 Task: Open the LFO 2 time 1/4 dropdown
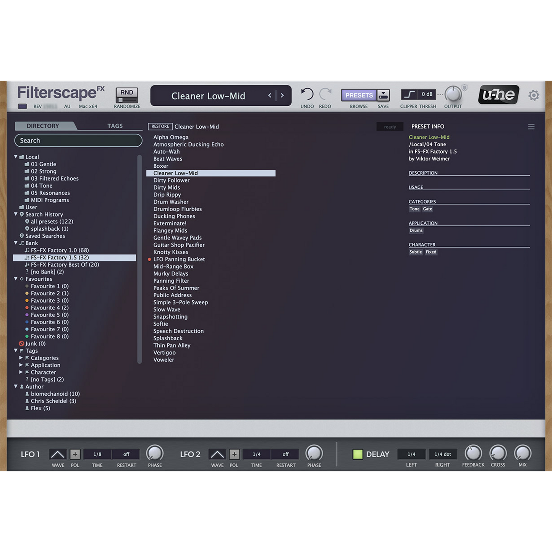(x=257, y=454)
